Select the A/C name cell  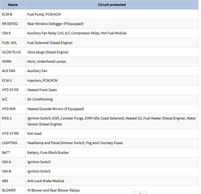tap(5, 99)
